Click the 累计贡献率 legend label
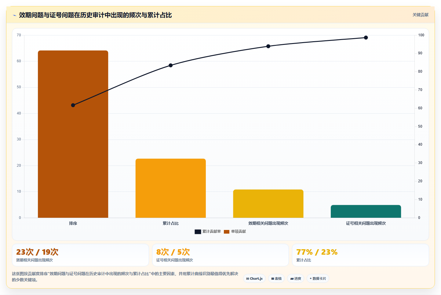The height and width of the screenshot is (295, 441). point(211,231)
